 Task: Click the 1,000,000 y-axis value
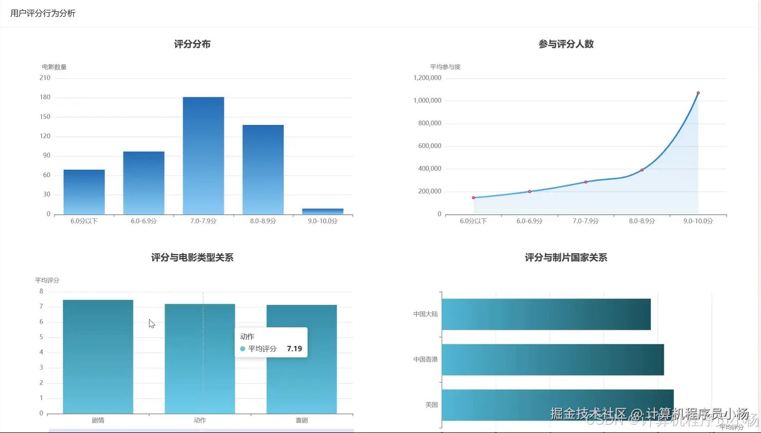tap(427, 101)
